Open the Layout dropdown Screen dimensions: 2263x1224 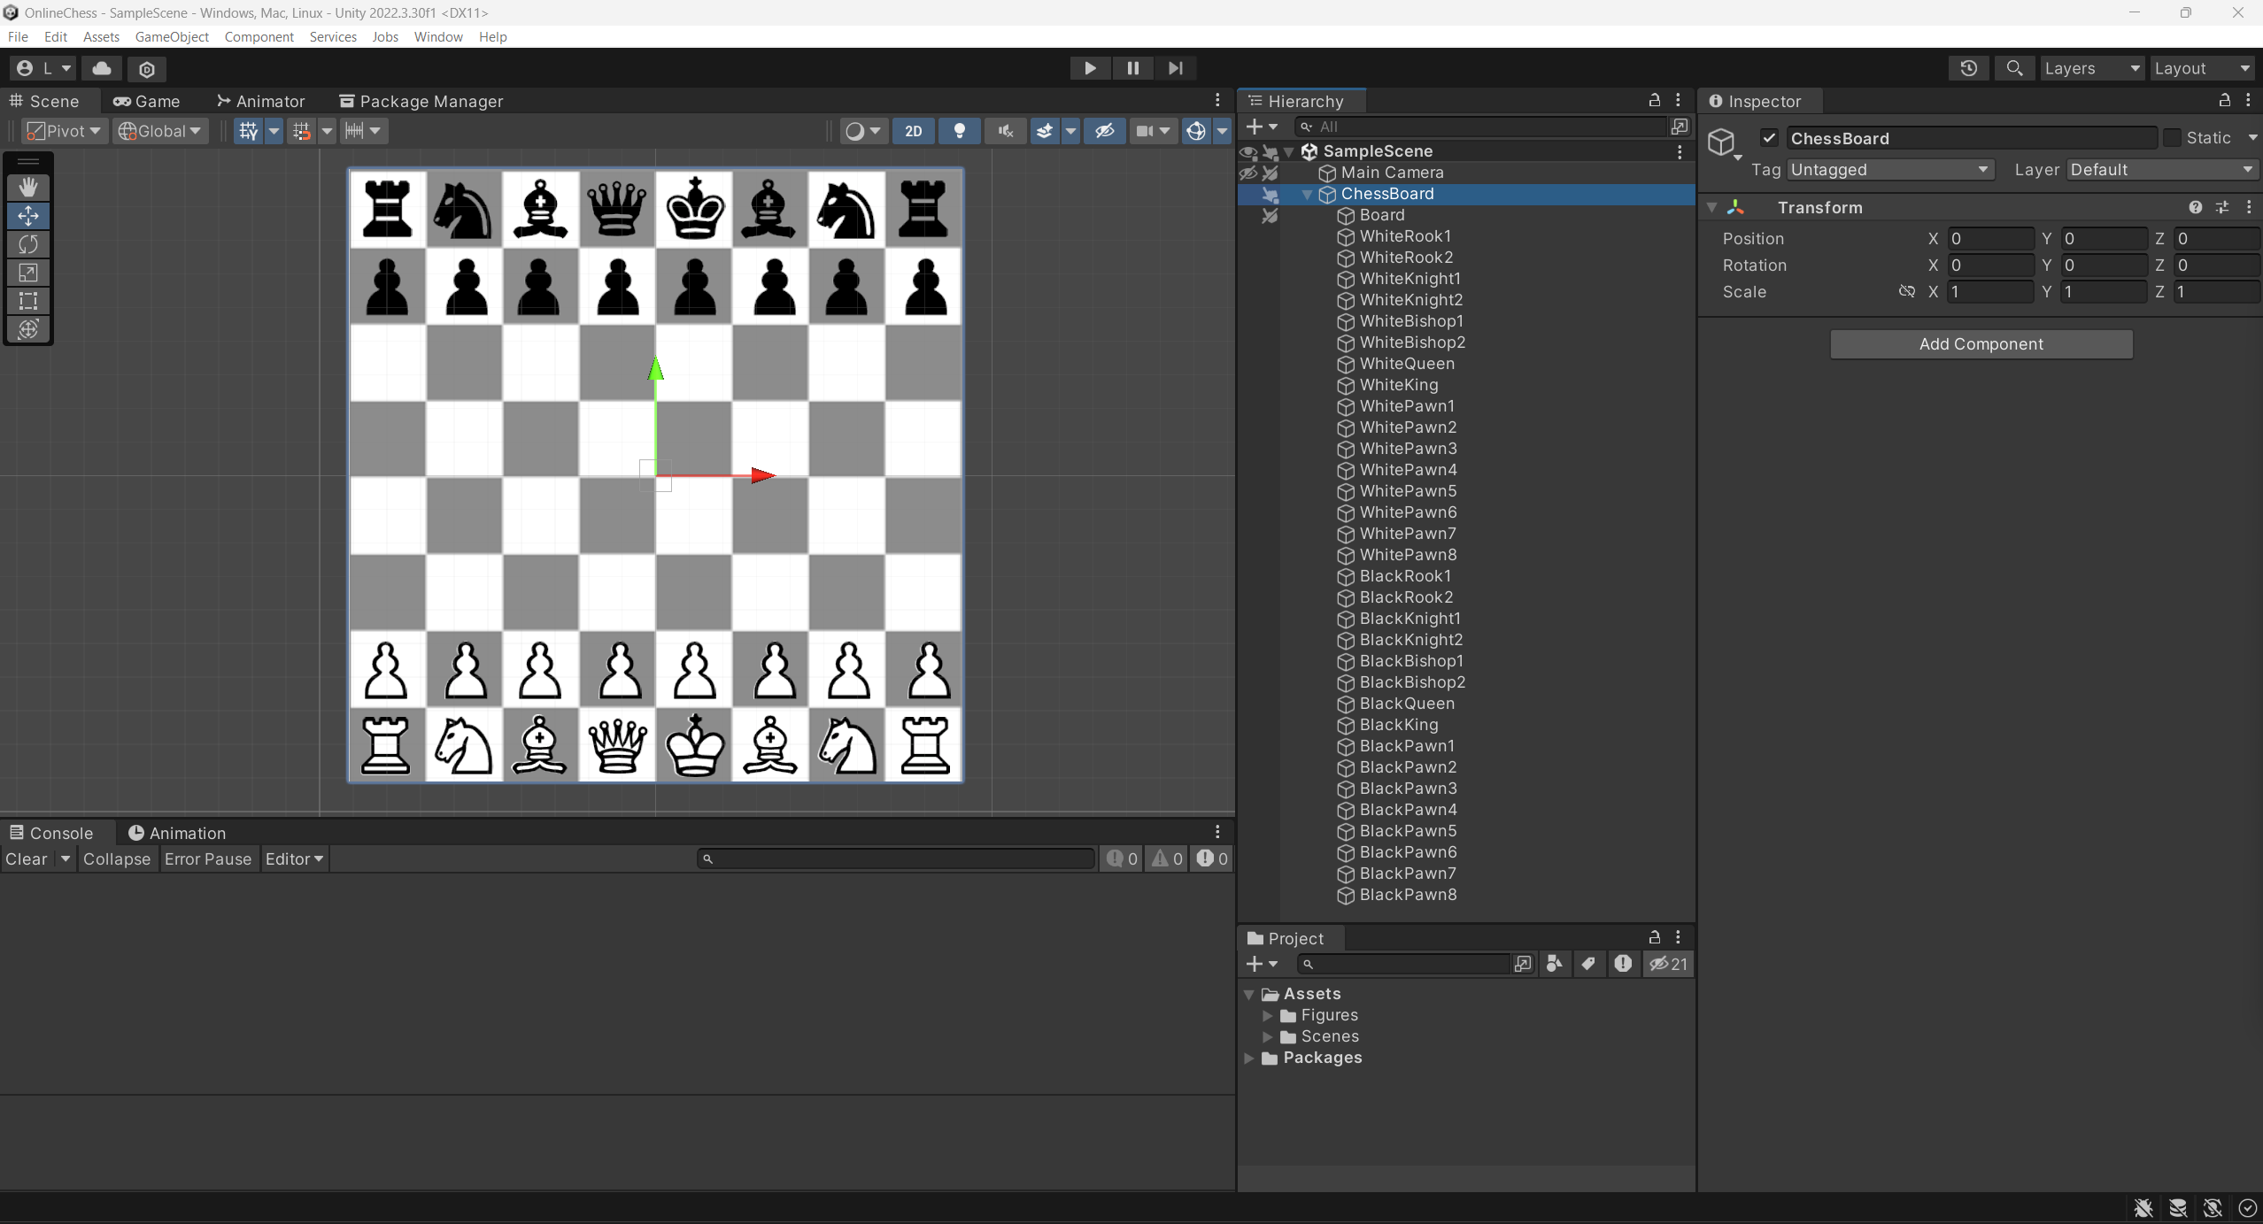(2204, 68)
